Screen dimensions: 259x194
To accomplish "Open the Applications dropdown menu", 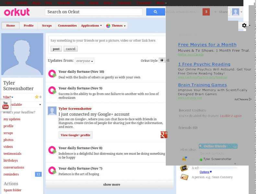I will click(91, 26).
